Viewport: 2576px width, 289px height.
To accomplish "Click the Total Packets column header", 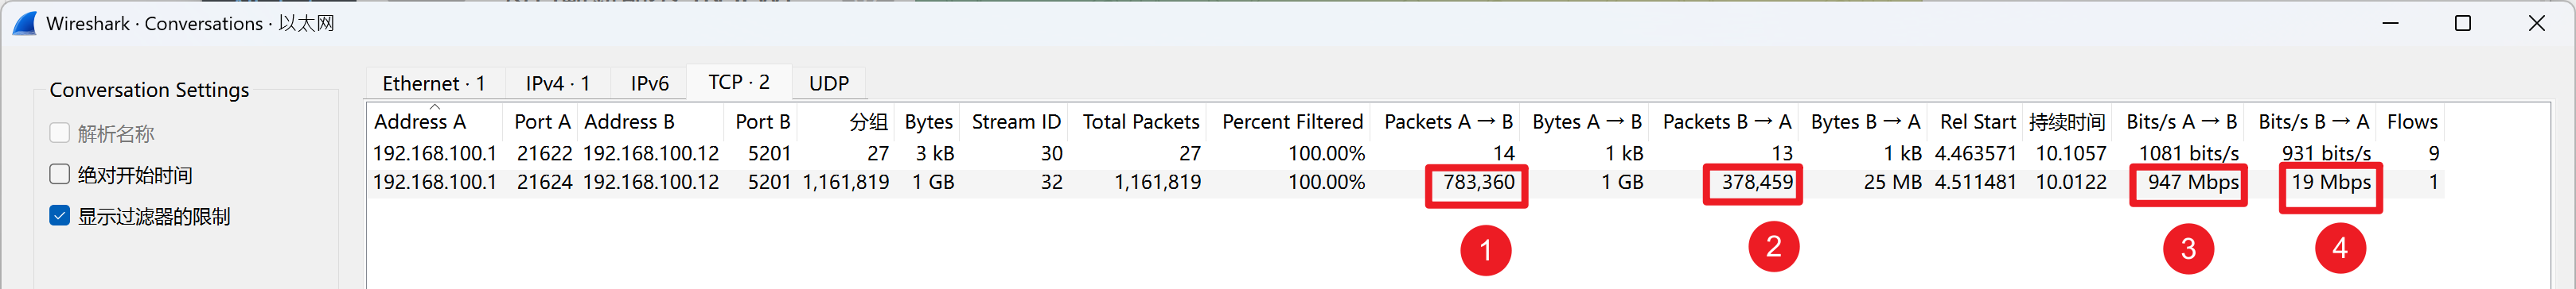I will [1140, 121].
